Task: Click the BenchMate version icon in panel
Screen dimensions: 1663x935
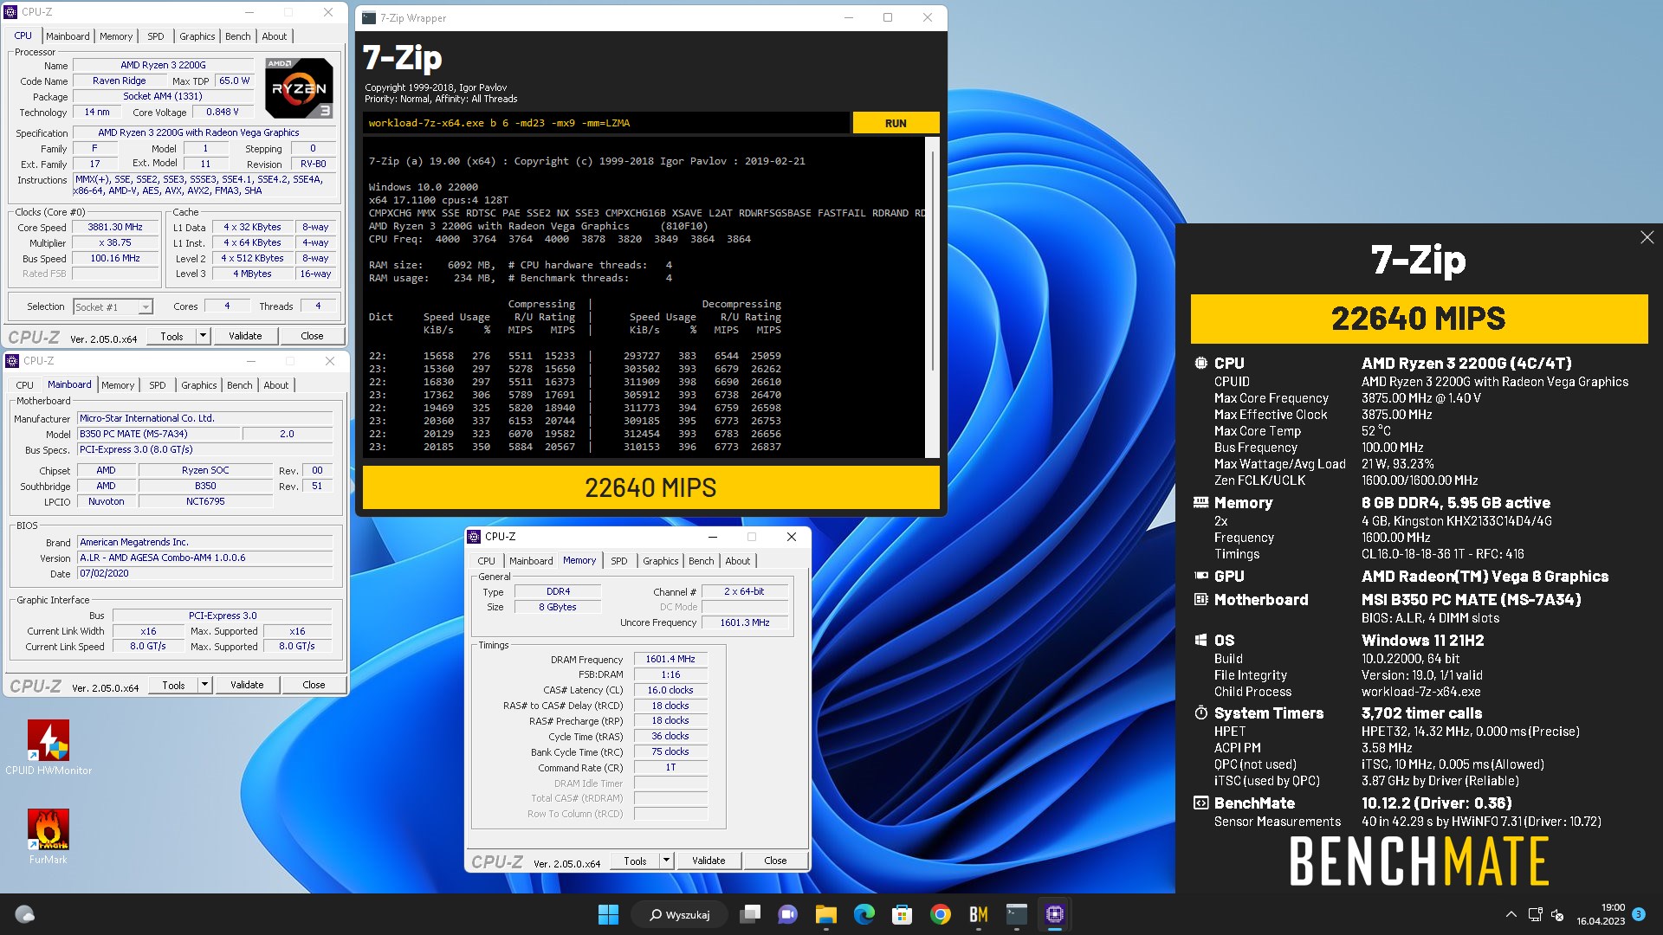Action: [1201, 803]
